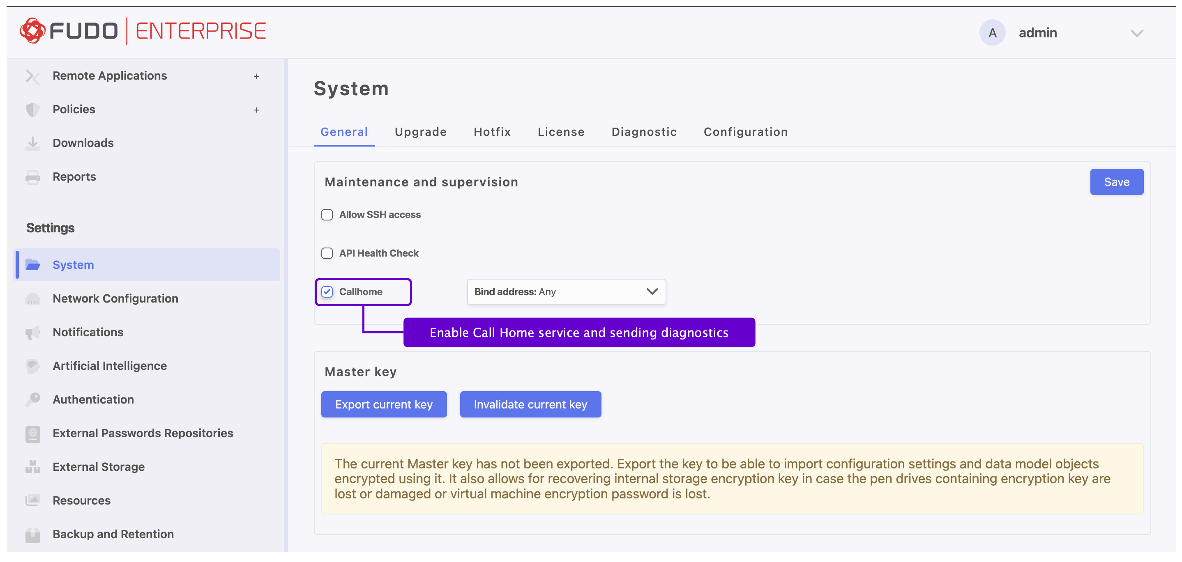Open Backup and Retention settings

pos(113,534)
